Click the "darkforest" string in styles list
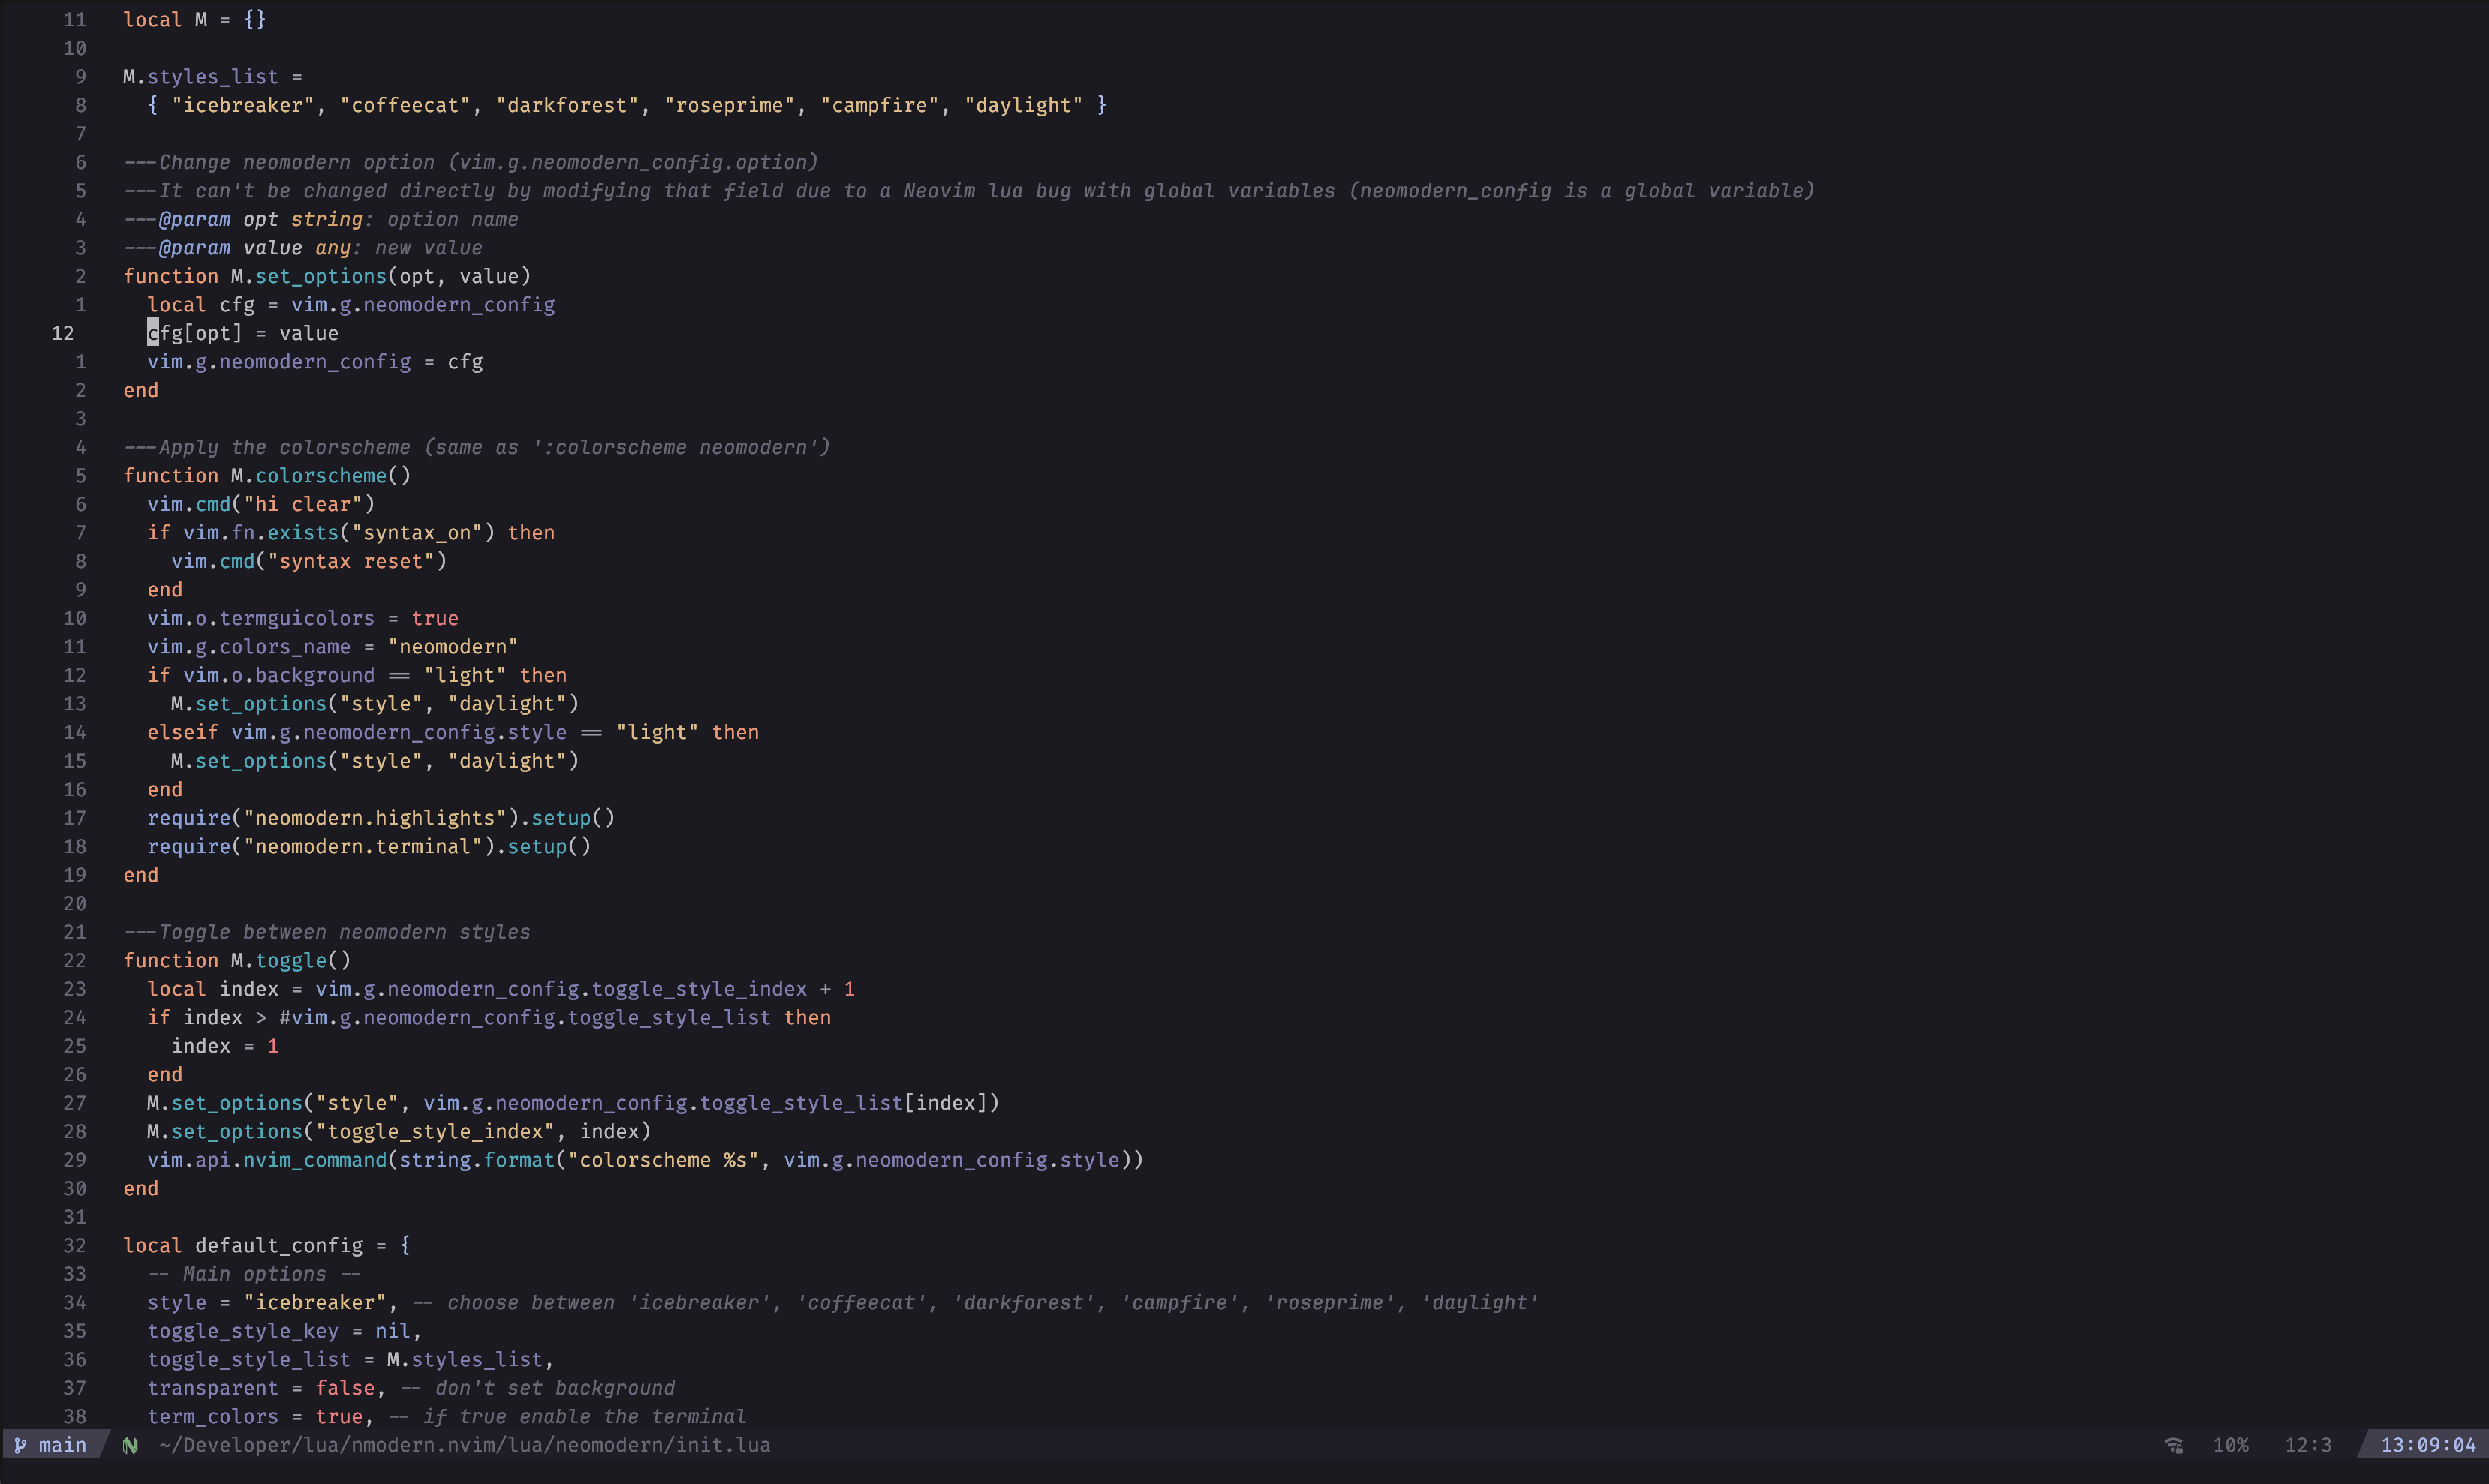The height and width of the screenshot is (1484, 2489). point(567,105)
